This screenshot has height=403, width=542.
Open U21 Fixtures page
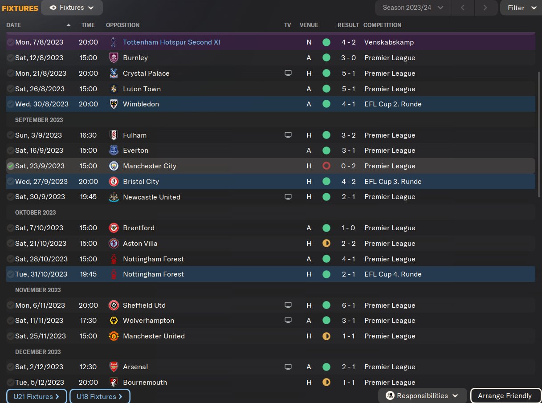(x=37, y=396)
